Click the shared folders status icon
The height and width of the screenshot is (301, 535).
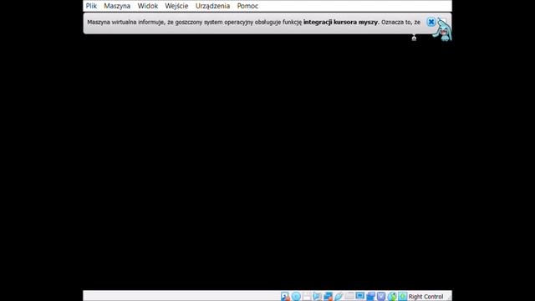pyautogui.click(x=349, y=296)
